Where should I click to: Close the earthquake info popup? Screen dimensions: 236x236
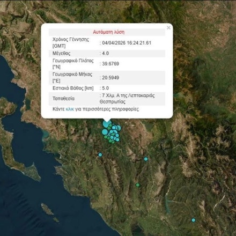(x=168, y=28)
